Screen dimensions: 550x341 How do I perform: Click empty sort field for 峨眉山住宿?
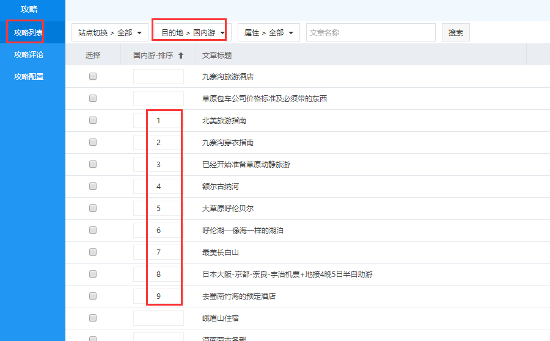(x=158, y=318)
